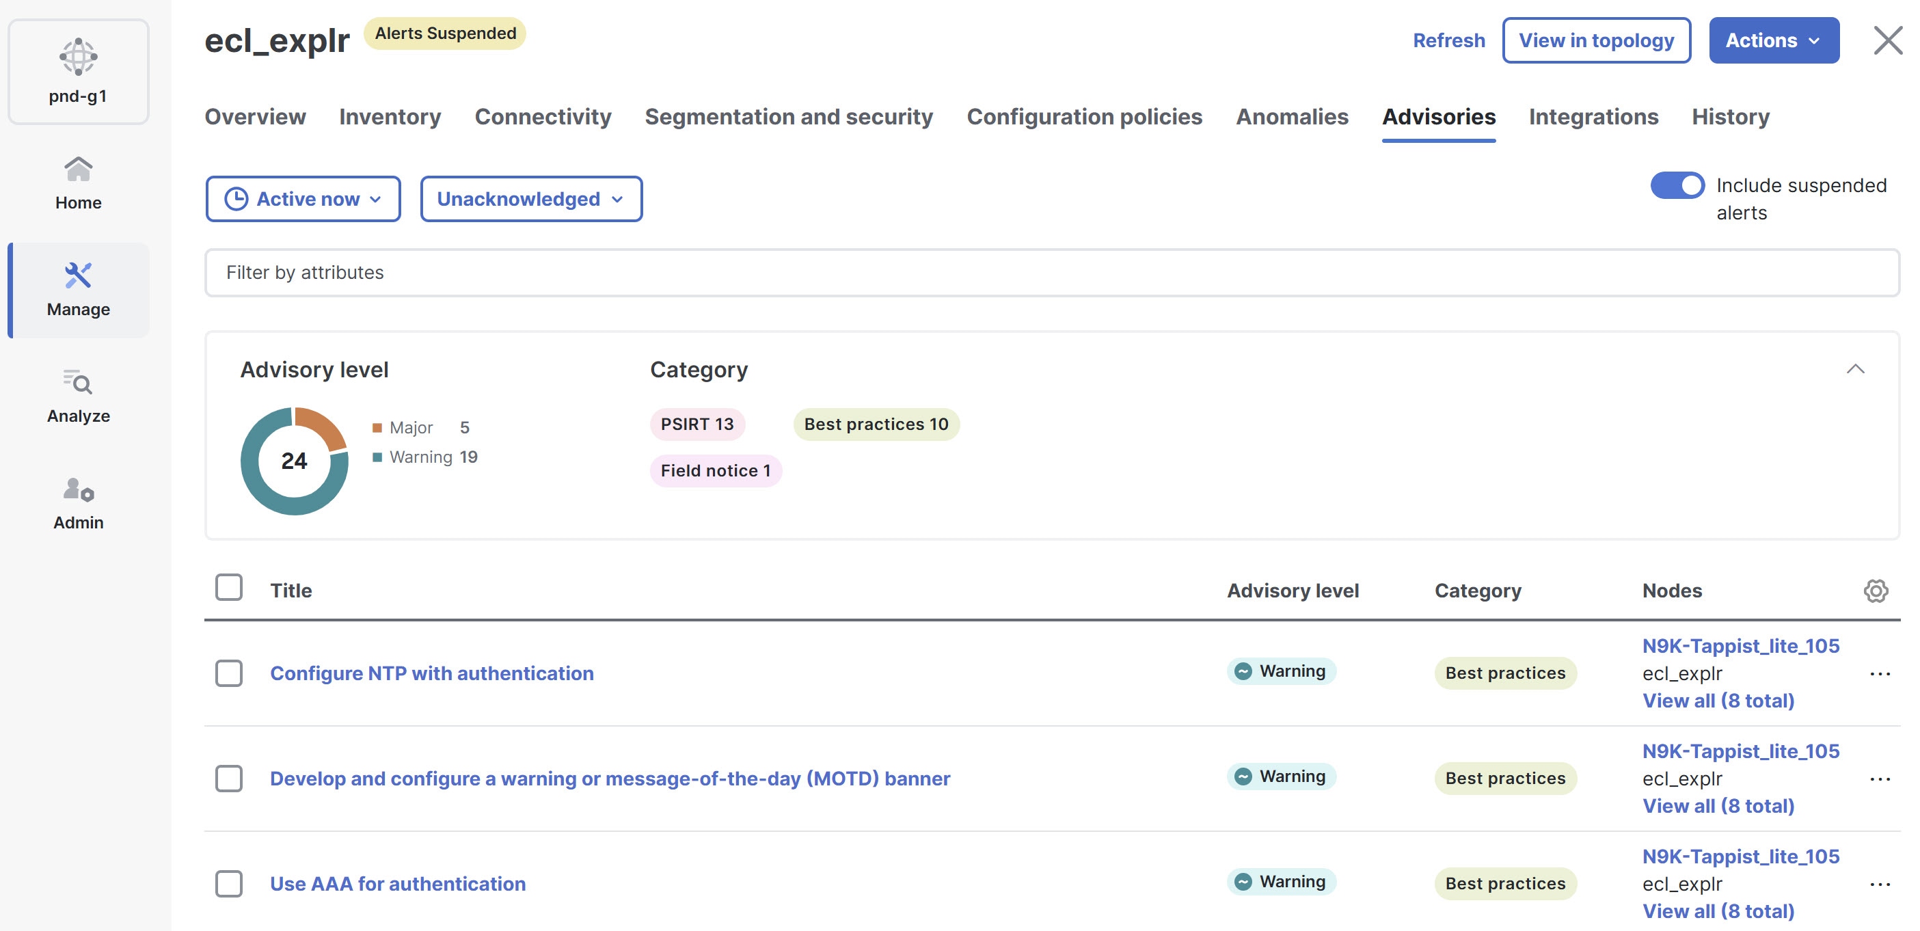Select all advisories with header checkbox
Screen dimensions: 1920x931
click(x=229, y=587)
